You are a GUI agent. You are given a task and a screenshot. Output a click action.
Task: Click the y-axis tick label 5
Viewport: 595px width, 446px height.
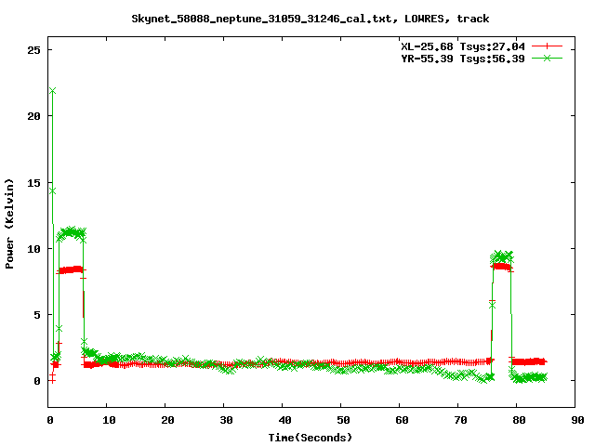click(x=37, y=315)
